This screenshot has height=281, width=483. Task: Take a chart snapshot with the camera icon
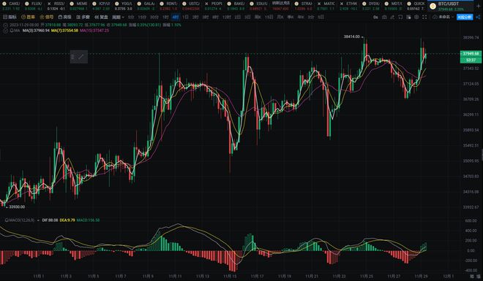(384, 18)
